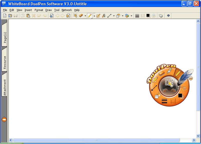Screen dimensions: 201x144
Task: Activate the Pencil tool in the toolbar
Action: (90, 16)
